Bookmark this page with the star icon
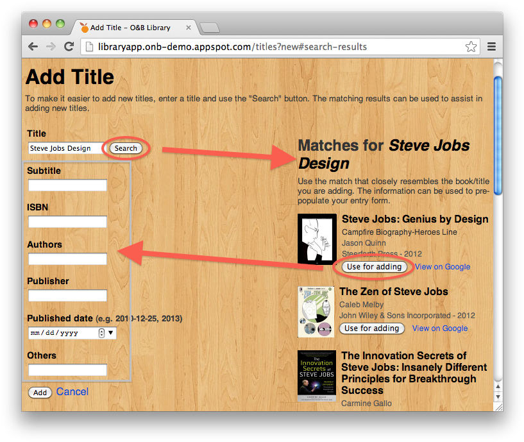The image size is (524, 442). point(470,46)
